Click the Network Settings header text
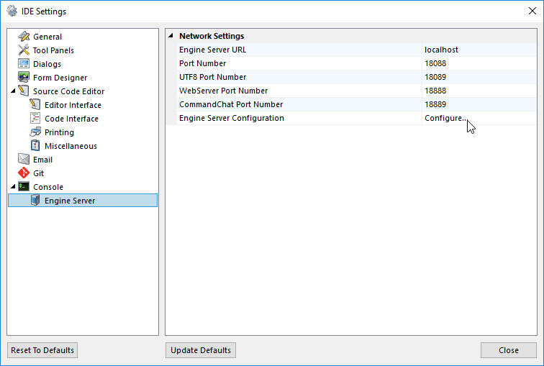 click(x=212, y=36)
